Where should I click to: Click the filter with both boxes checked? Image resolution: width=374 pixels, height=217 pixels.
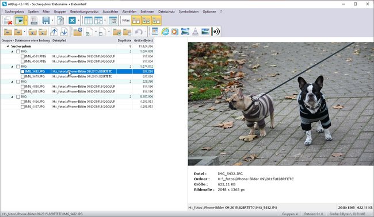tap(146, 21)
